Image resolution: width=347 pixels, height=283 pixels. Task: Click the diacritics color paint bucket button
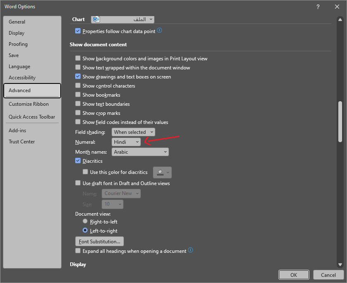pyautogui.click(x=162, y=172)
